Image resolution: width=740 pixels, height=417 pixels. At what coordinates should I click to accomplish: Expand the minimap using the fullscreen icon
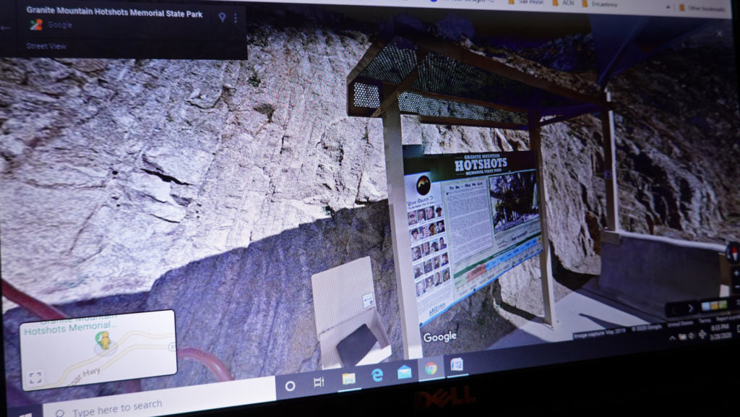click(35, 377)
